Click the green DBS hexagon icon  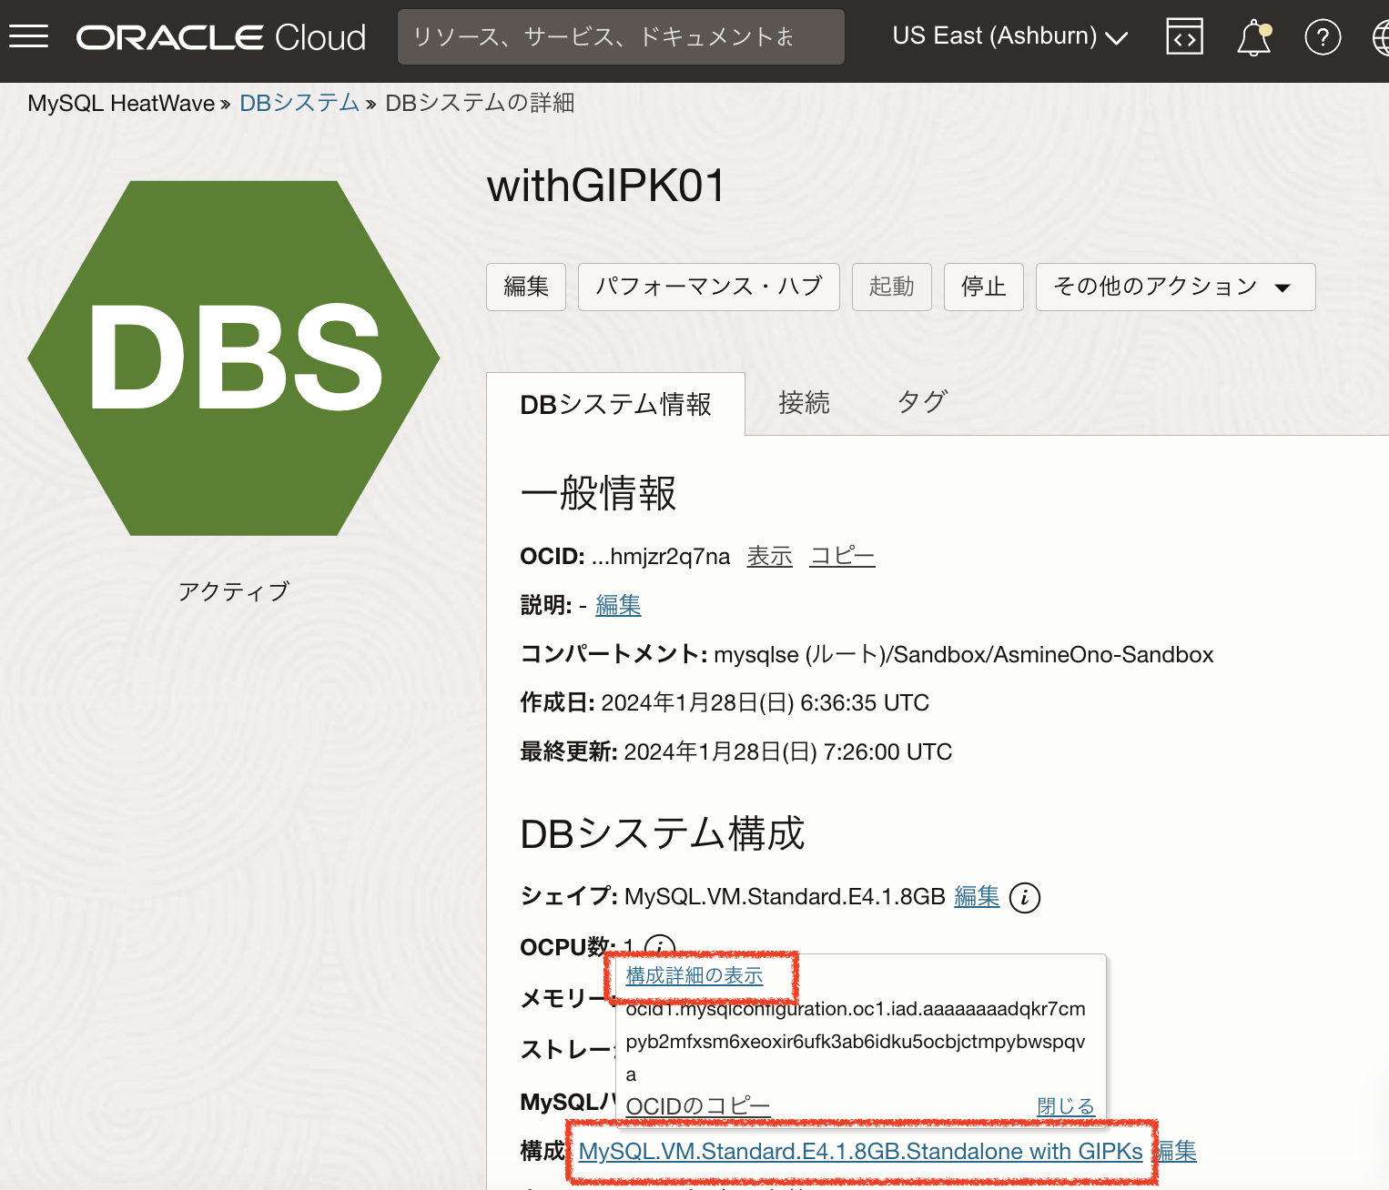(x=234, y=358)
